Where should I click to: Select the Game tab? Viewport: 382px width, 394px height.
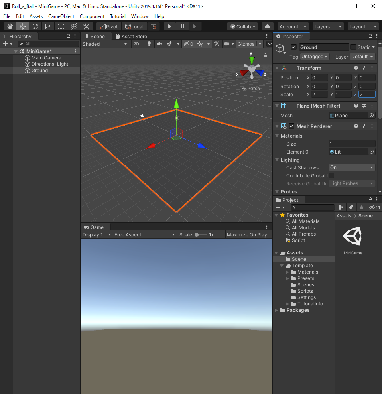pyautogui.click(x=94, y=227)
